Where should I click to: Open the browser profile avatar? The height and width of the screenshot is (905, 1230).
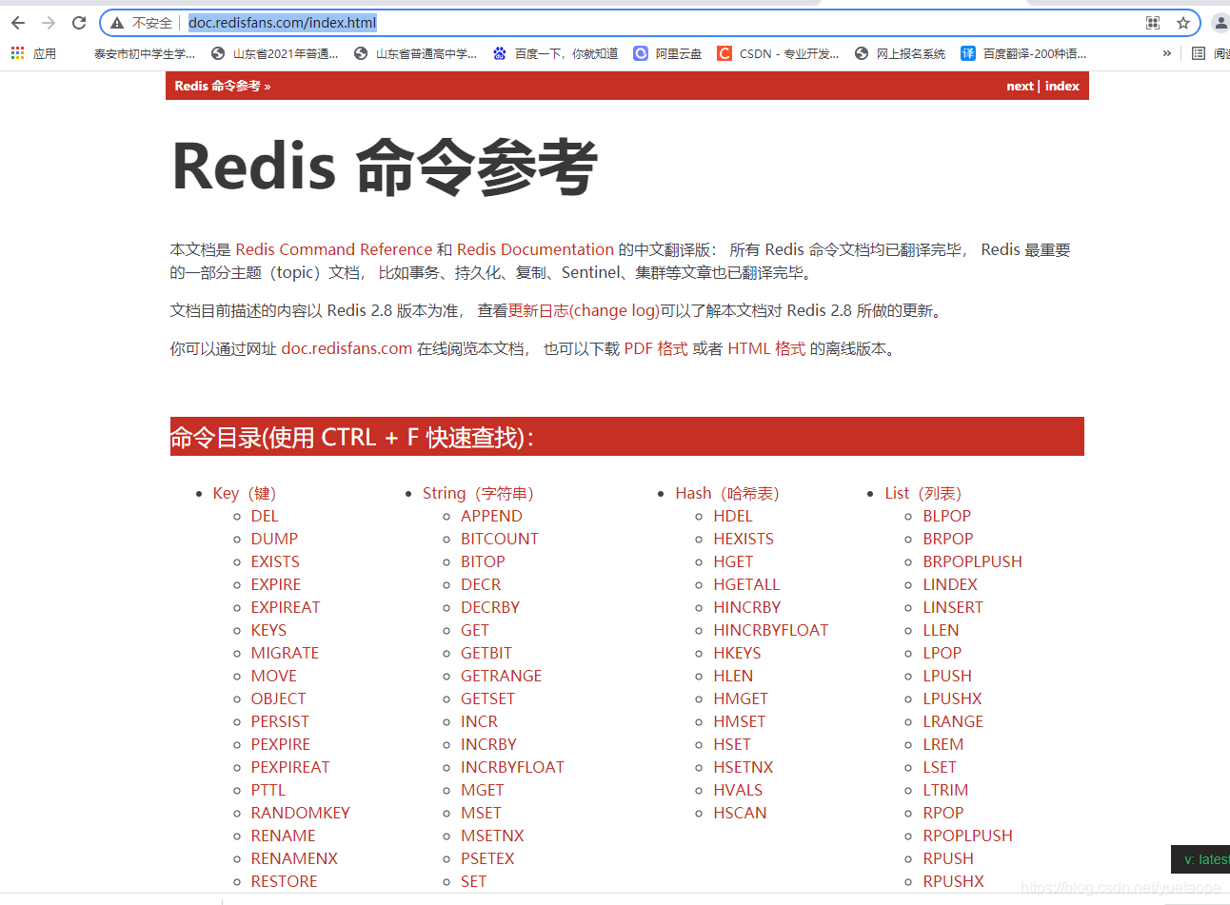pos(1221,23)
